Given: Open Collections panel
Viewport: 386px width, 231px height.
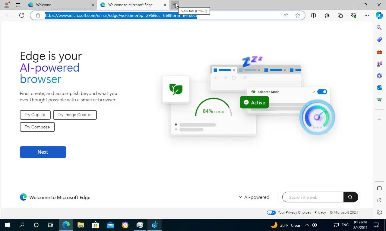Looking at the screenshot, I should point(340,15).
